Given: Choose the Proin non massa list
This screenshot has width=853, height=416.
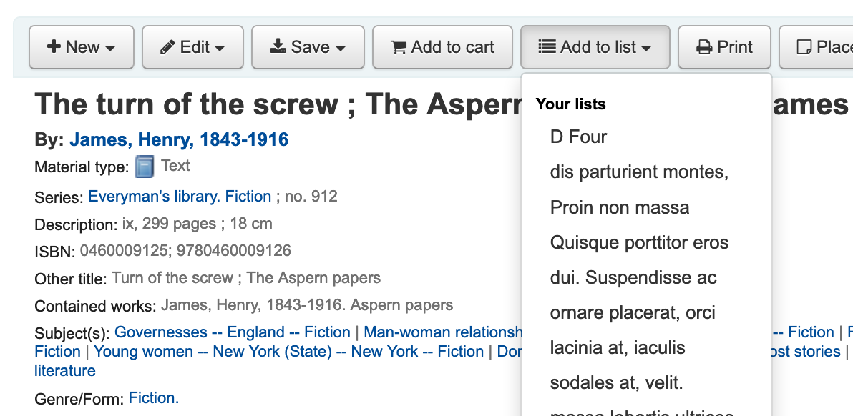Looking at the screenshot, I should (620, 208).
